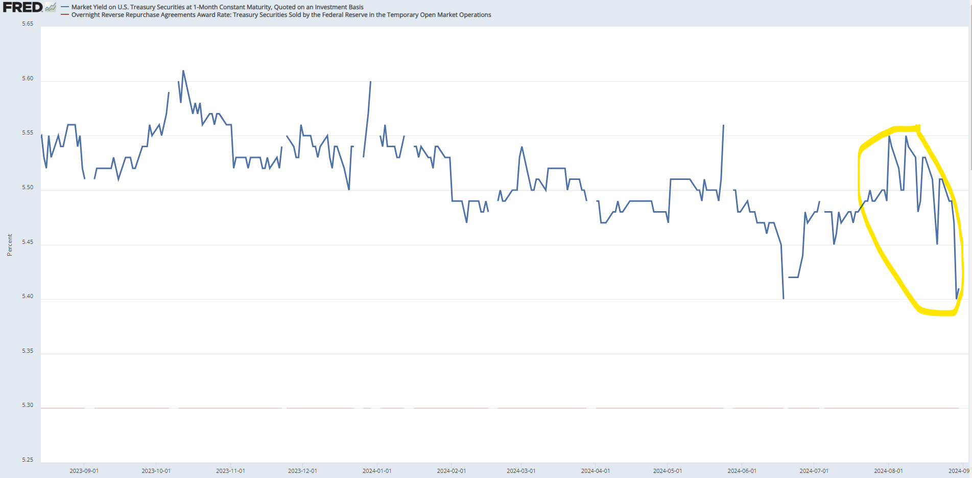
Task: Click the Percent y-axis title
Action: (x=9, y=245)
